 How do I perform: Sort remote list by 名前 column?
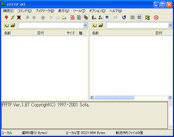coord(121,33)
